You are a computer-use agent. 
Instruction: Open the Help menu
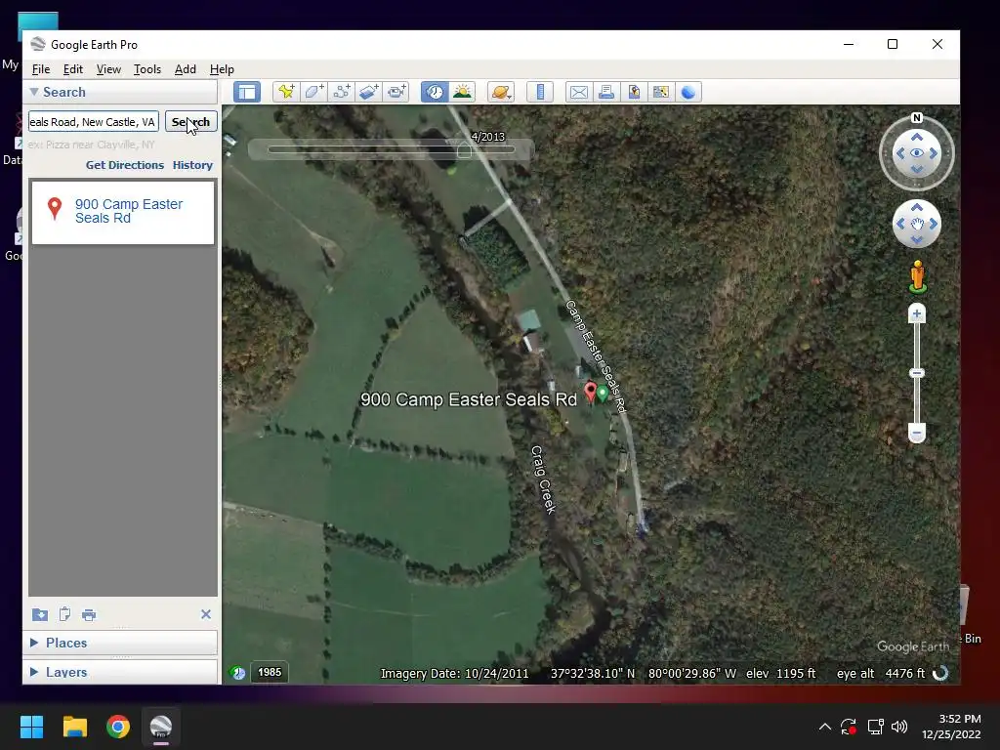click(x=222, y=69)
